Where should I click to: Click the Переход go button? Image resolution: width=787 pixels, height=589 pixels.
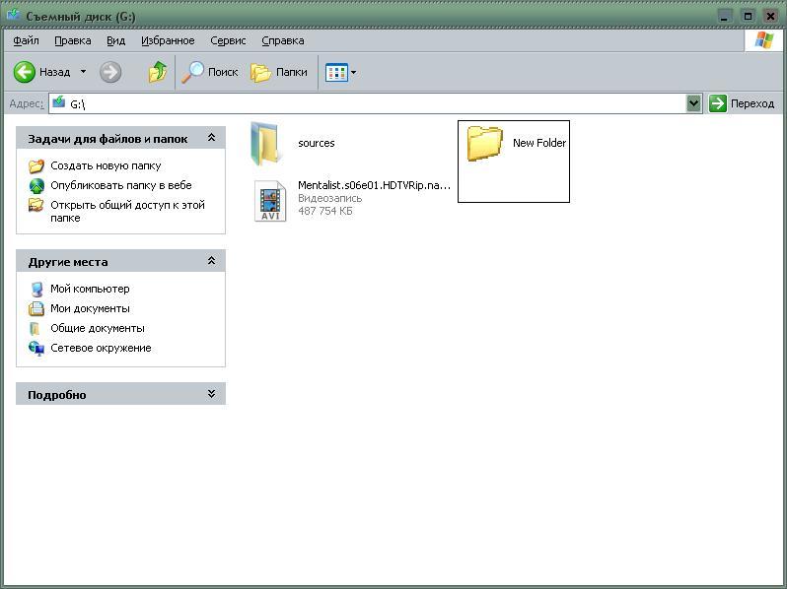[x=742, y=103]
